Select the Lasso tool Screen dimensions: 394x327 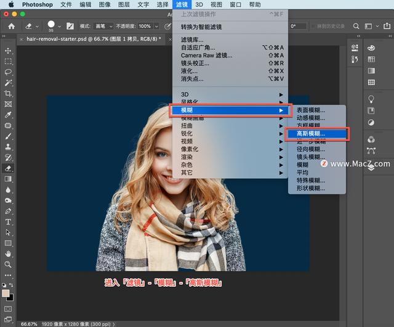[8, 72]
